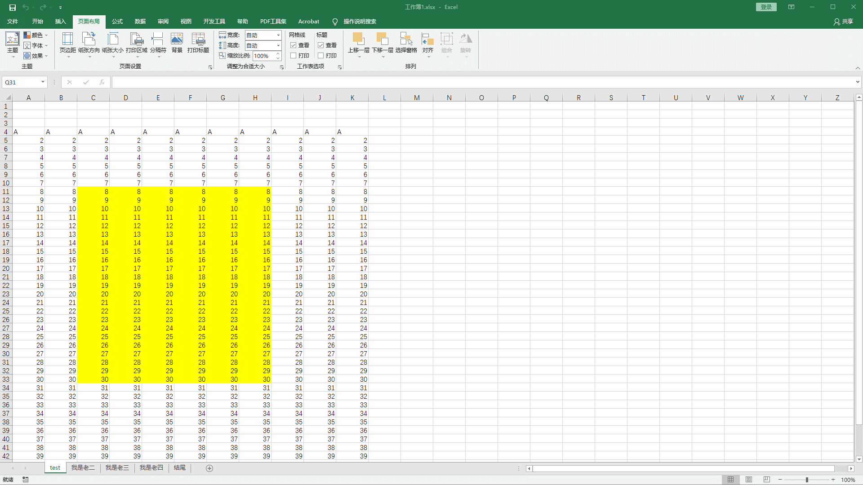Toggle Headings Print (打印) checkbox
863x485 pixels.
coord(320,56)
